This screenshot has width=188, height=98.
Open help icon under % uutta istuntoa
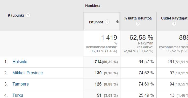click(x=138, y=24)
